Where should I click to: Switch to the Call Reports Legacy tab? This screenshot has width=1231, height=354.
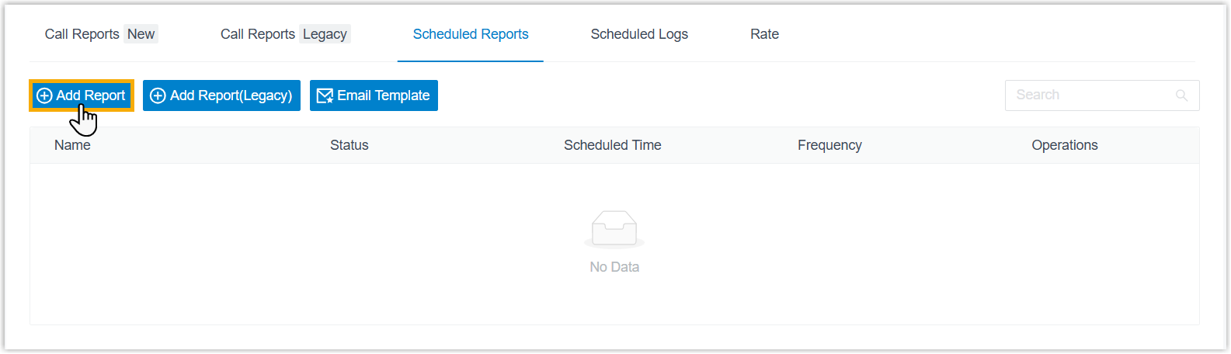(x=284, y=34)
